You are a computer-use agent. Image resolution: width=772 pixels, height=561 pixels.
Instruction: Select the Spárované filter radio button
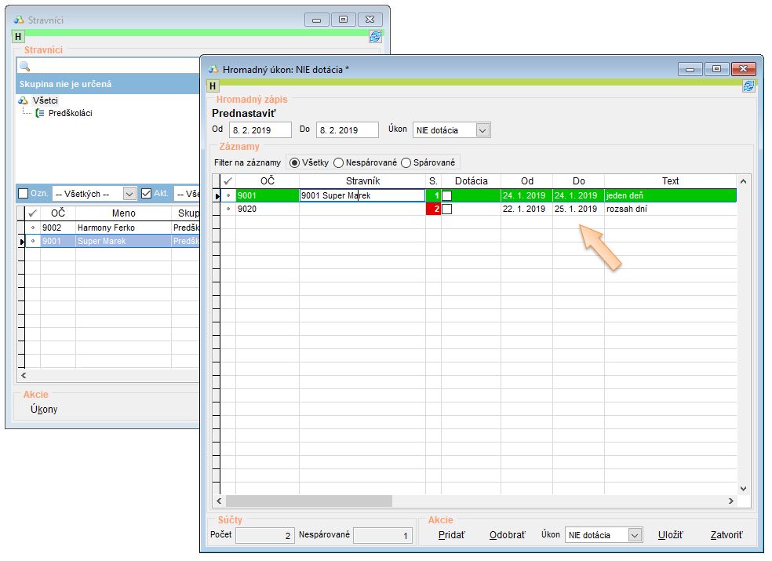pyautogui.click(x=406, y=162)
